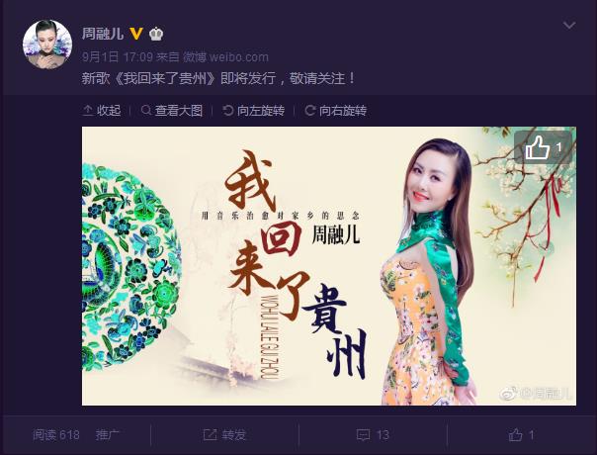
Task: Repost using the 转发 button
Action: click(224, 435)
